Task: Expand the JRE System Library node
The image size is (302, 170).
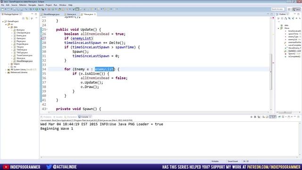Action: coord(6,69)
